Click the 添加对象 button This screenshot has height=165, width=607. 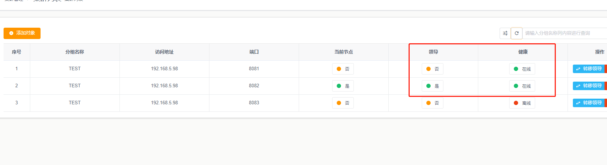click(x=22, y=33)
